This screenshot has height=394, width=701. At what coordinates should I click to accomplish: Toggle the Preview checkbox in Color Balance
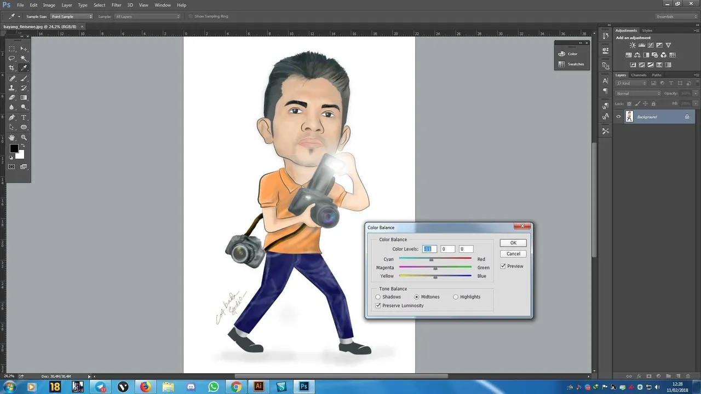point(503,266)
